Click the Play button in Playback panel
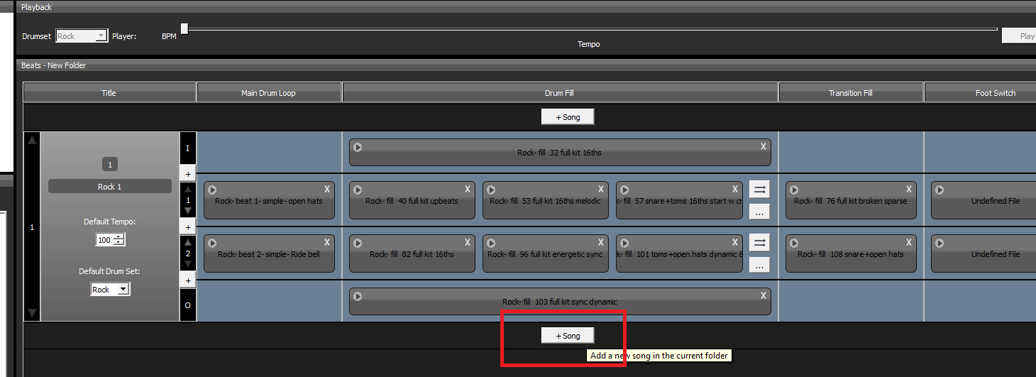 1019,35
